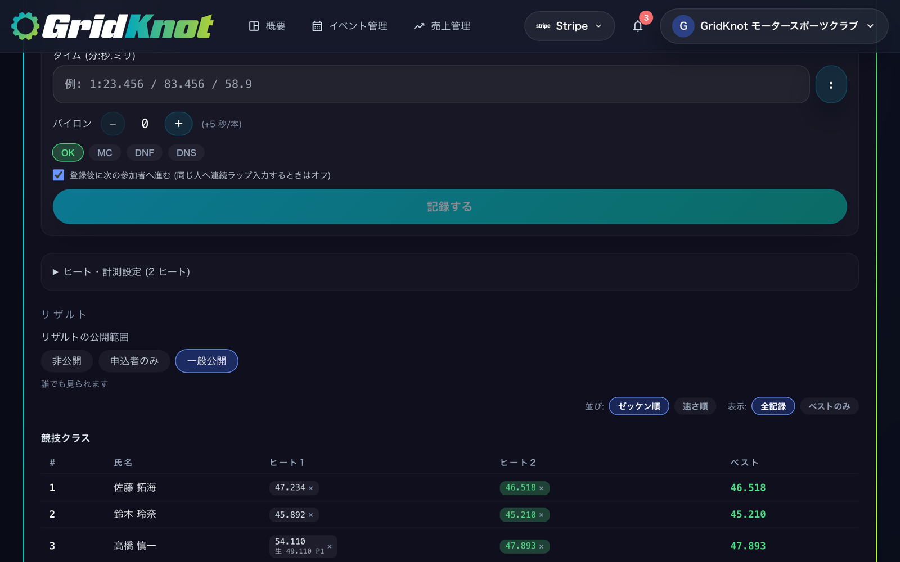900x562 pixels.
Task: Increase pylon count with plus button
Action: tap(178, 124)
